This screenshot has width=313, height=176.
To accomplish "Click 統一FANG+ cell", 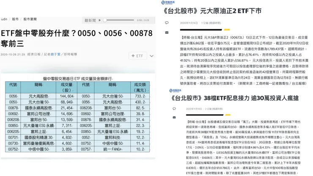I will 113,149.
